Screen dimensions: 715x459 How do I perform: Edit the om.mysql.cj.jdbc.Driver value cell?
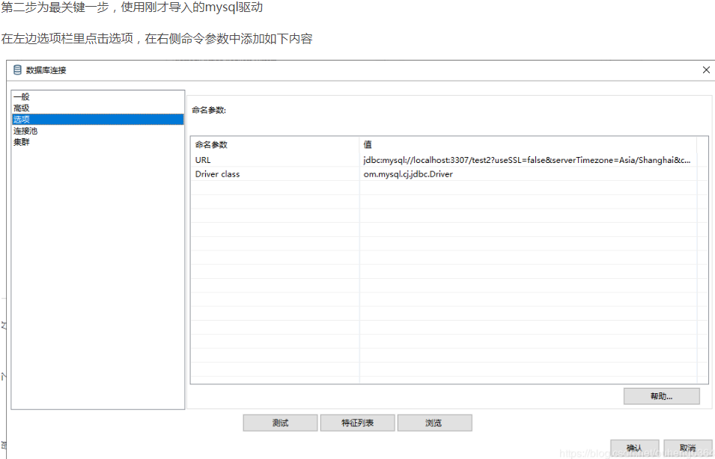tap(528, 174)
